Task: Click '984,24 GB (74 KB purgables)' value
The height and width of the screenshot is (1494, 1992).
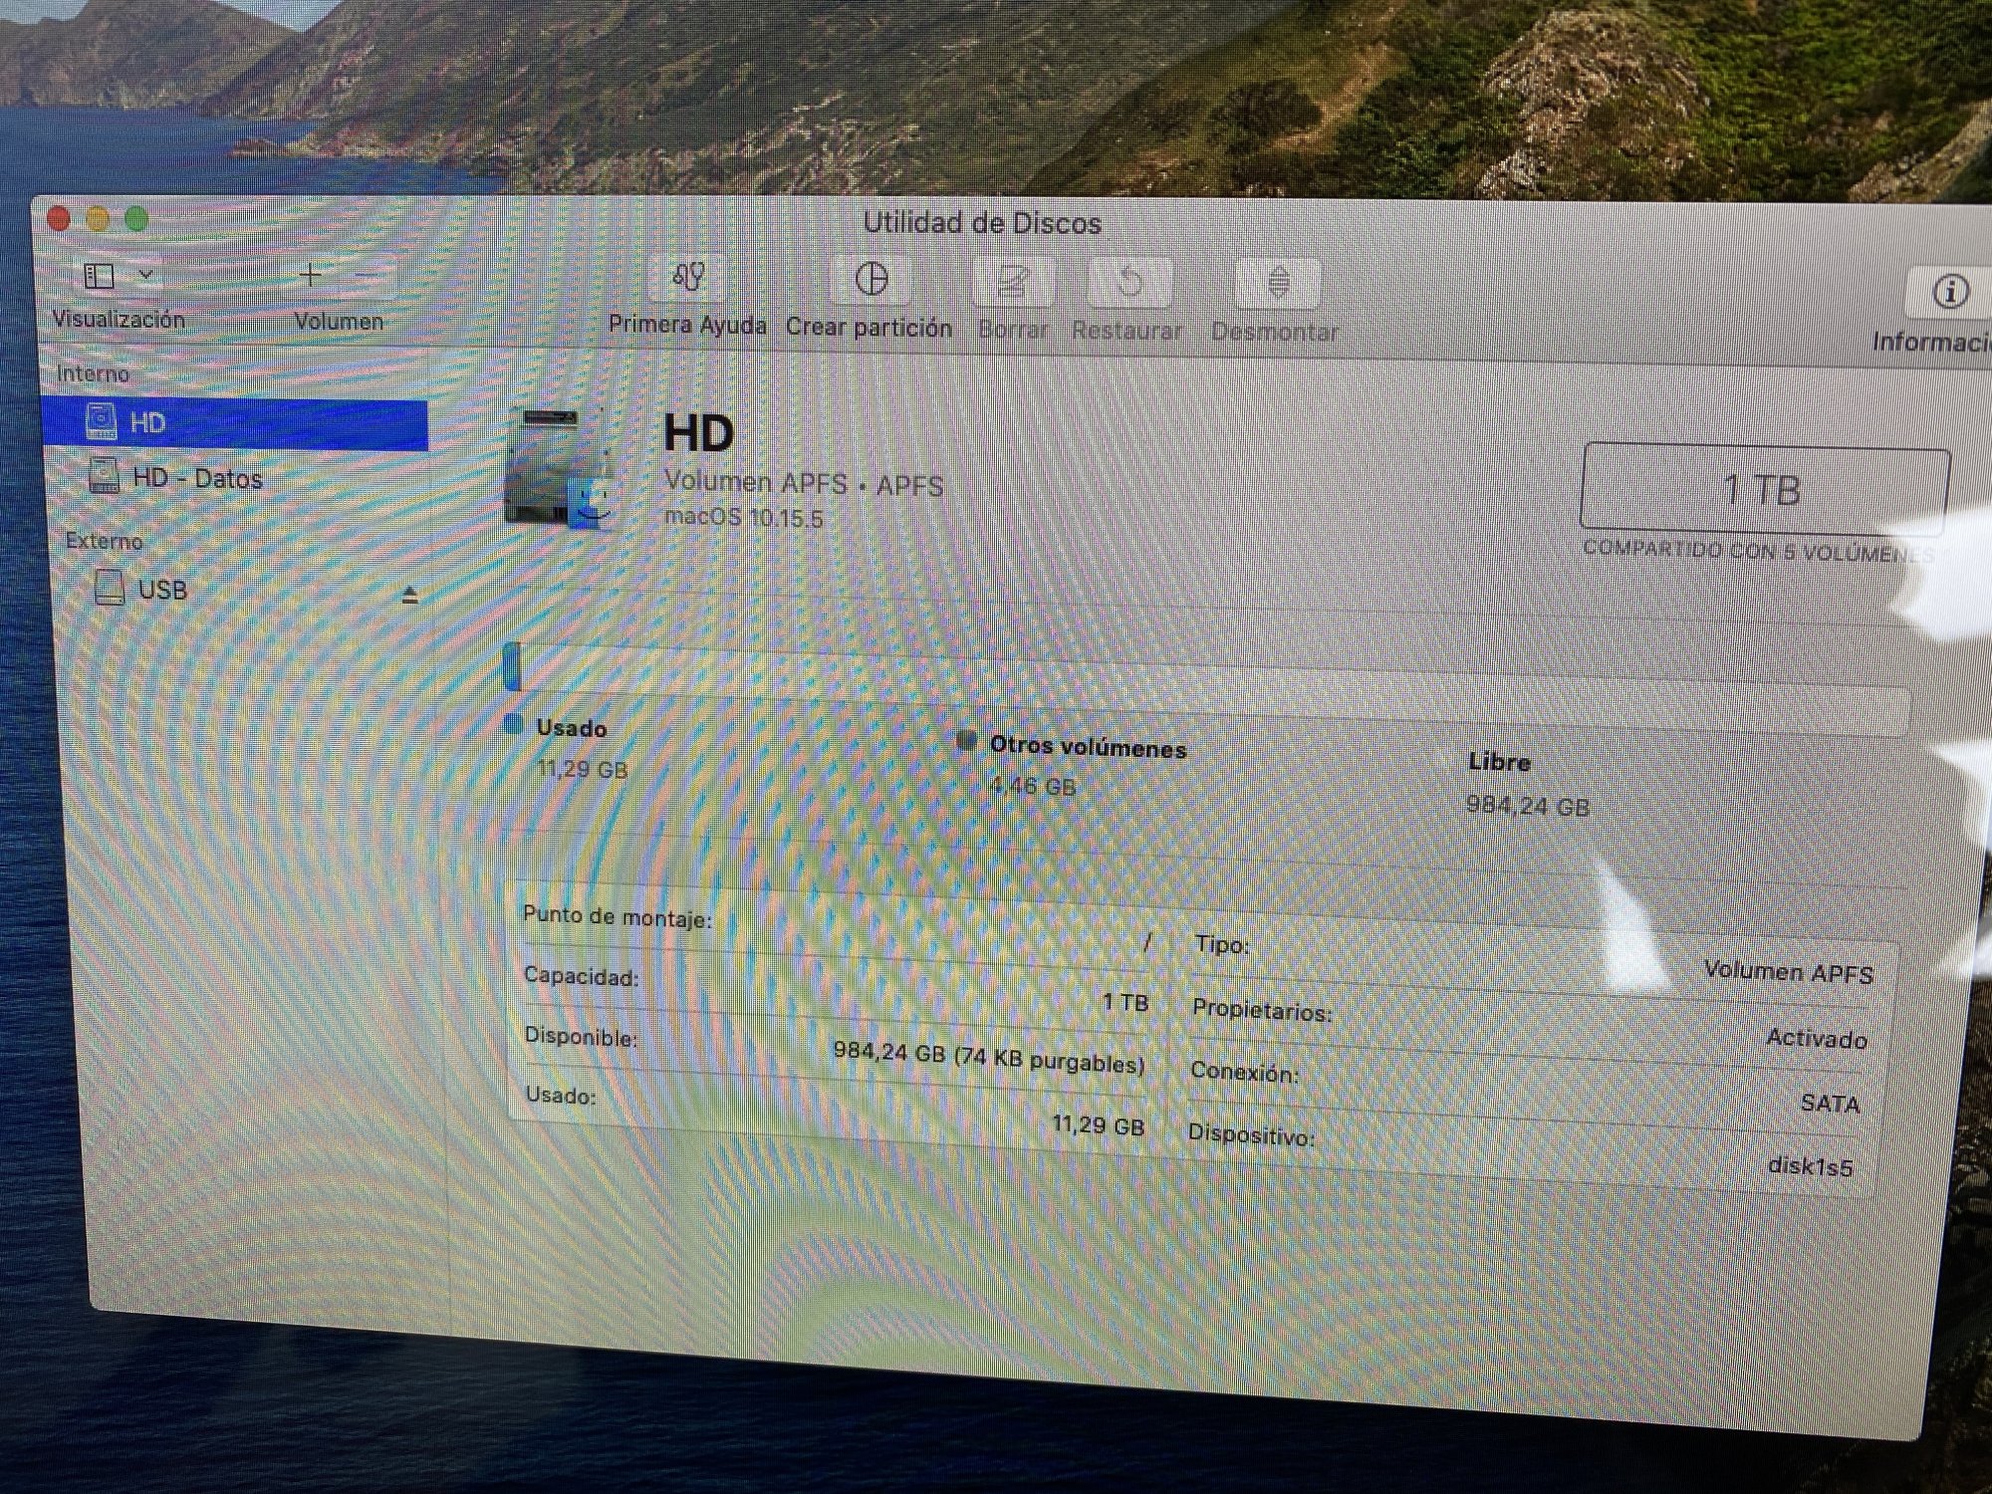Action: [x=988, y=1057]
